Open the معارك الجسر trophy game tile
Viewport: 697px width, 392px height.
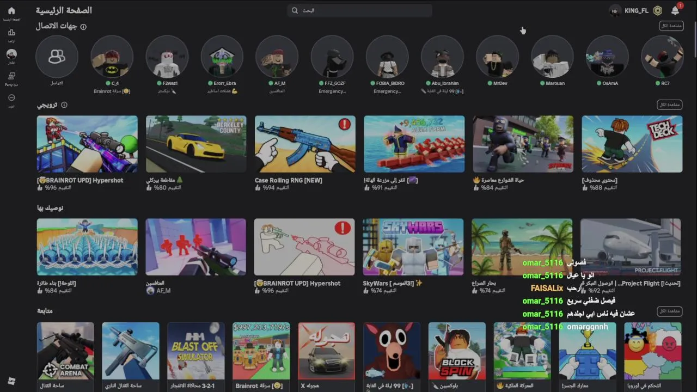click(588, 351)
